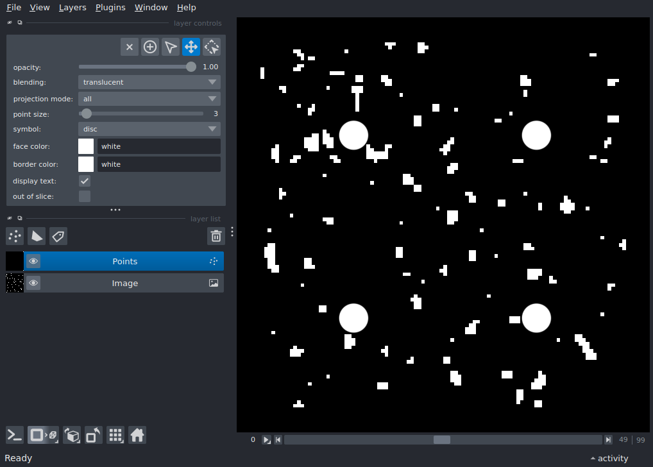Uncheck the display text checkbox
The image size is (653, 467).
tap(85, 181)
